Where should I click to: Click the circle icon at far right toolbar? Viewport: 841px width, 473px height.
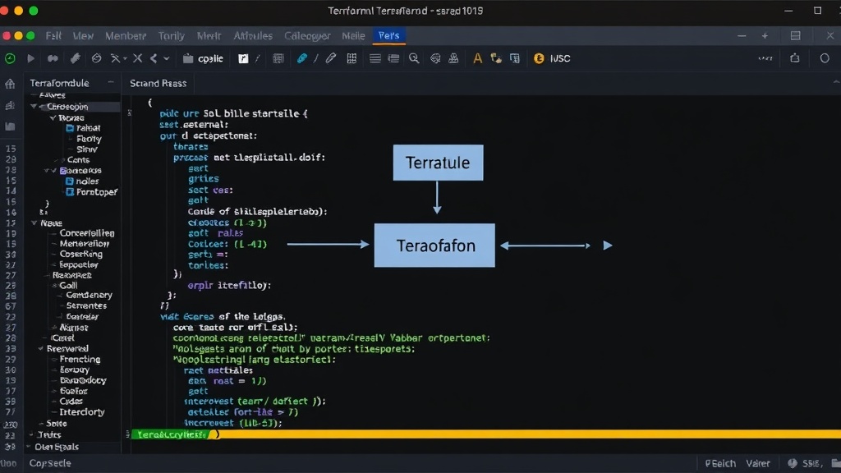825,58
